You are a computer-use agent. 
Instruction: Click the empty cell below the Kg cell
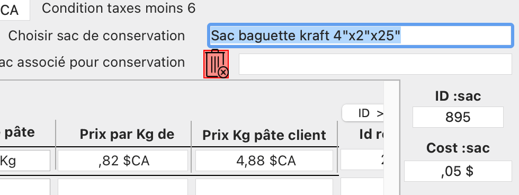pos(25,187)
